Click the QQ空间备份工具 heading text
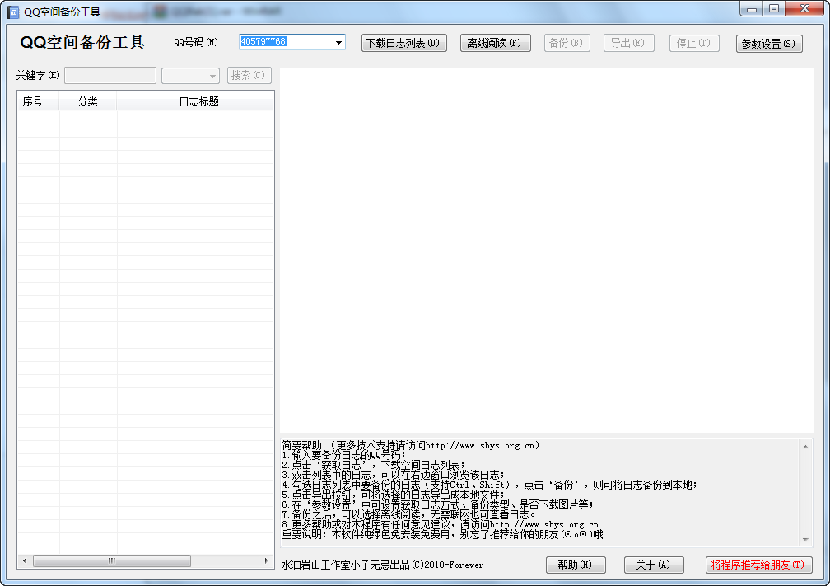The height and width of the screenshot is (586, 830). 82,42
